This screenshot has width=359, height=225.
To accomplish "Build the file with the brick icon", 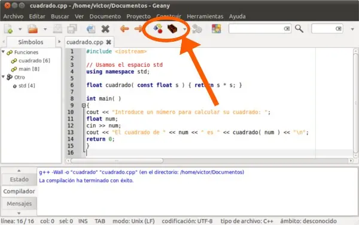I will point(172,29).
